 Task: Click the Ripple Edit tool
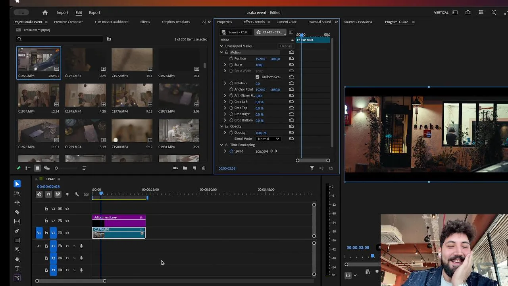17,203
